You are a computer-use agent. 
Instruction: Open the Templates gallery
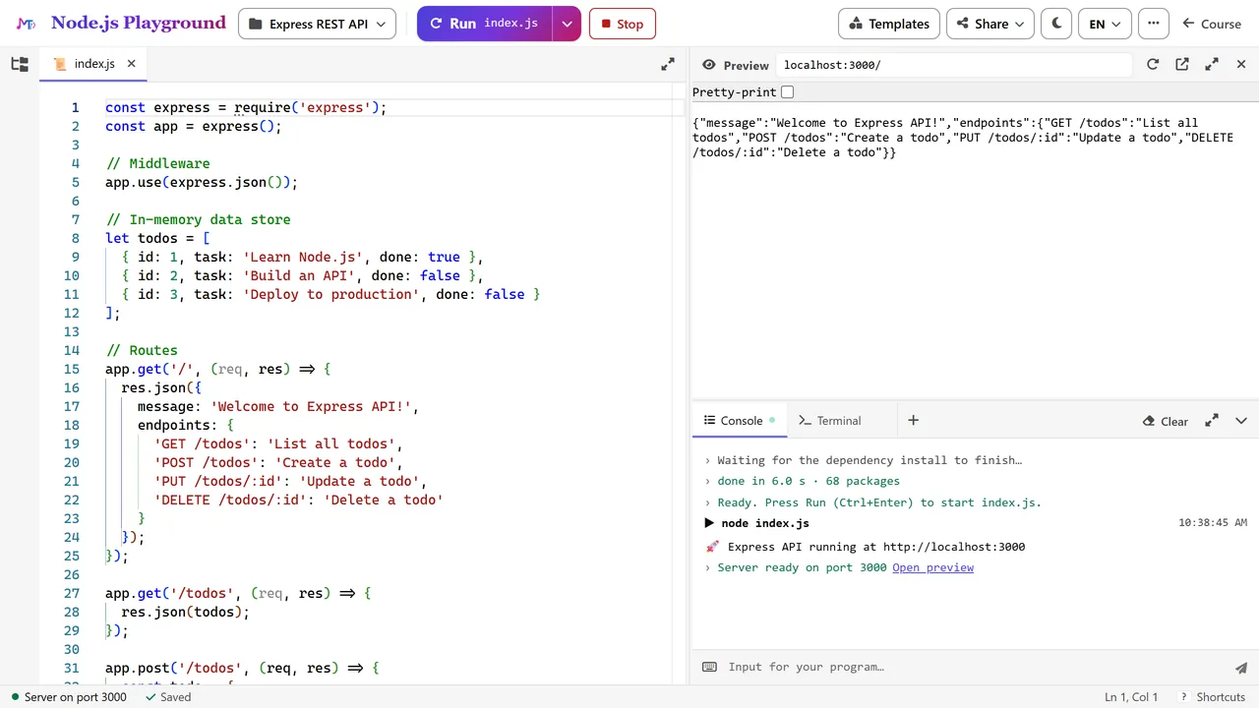click(x=889, y=24)
